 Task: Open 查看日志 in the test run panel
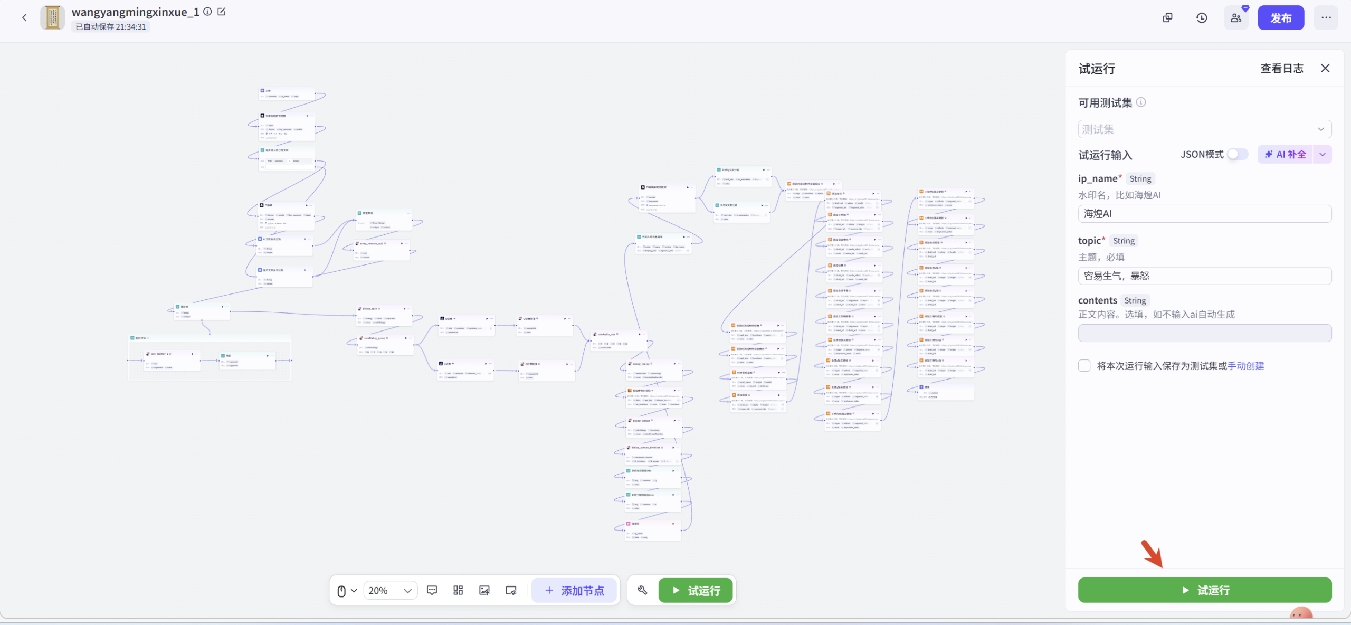(1281, 69)
